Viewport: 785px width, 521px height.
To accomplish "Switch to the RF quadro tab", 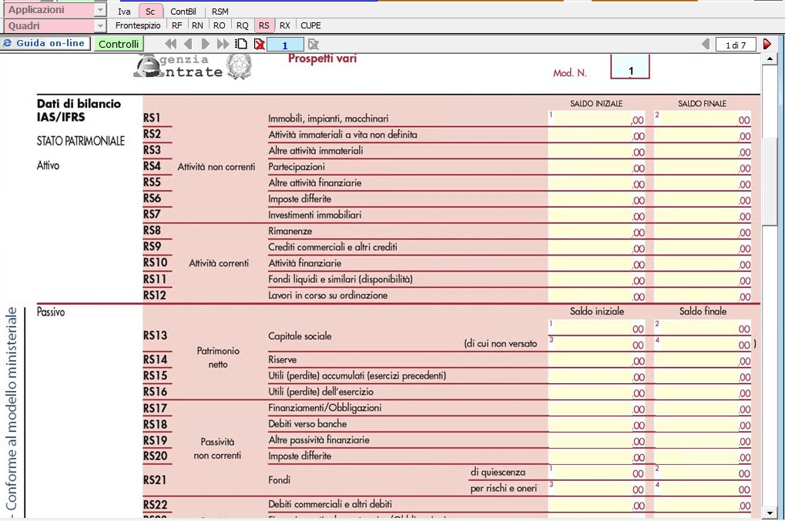I will (176, 25).
